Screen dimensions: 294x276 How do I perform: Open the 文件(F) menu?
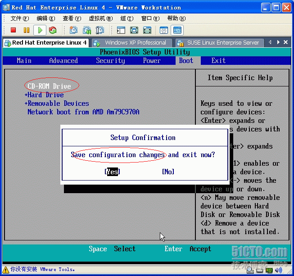pyautogui.click(x=19, y=18)
